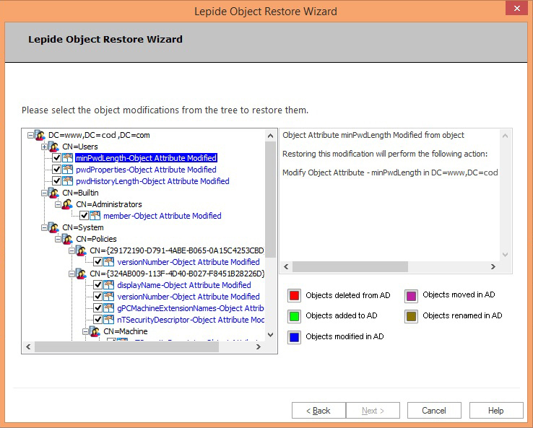Viewport: 533px width, 428px height.
Task: Click details panel horizontal scrollbar left arrow
Action: (286, 266)
